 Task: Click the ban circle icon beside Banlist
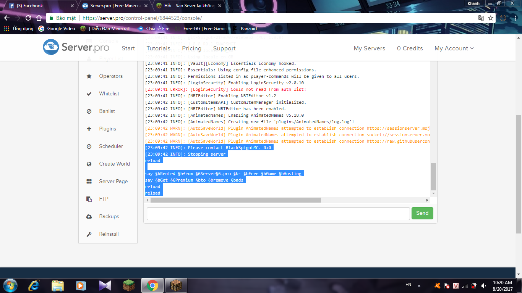click(x=89, y=111)
